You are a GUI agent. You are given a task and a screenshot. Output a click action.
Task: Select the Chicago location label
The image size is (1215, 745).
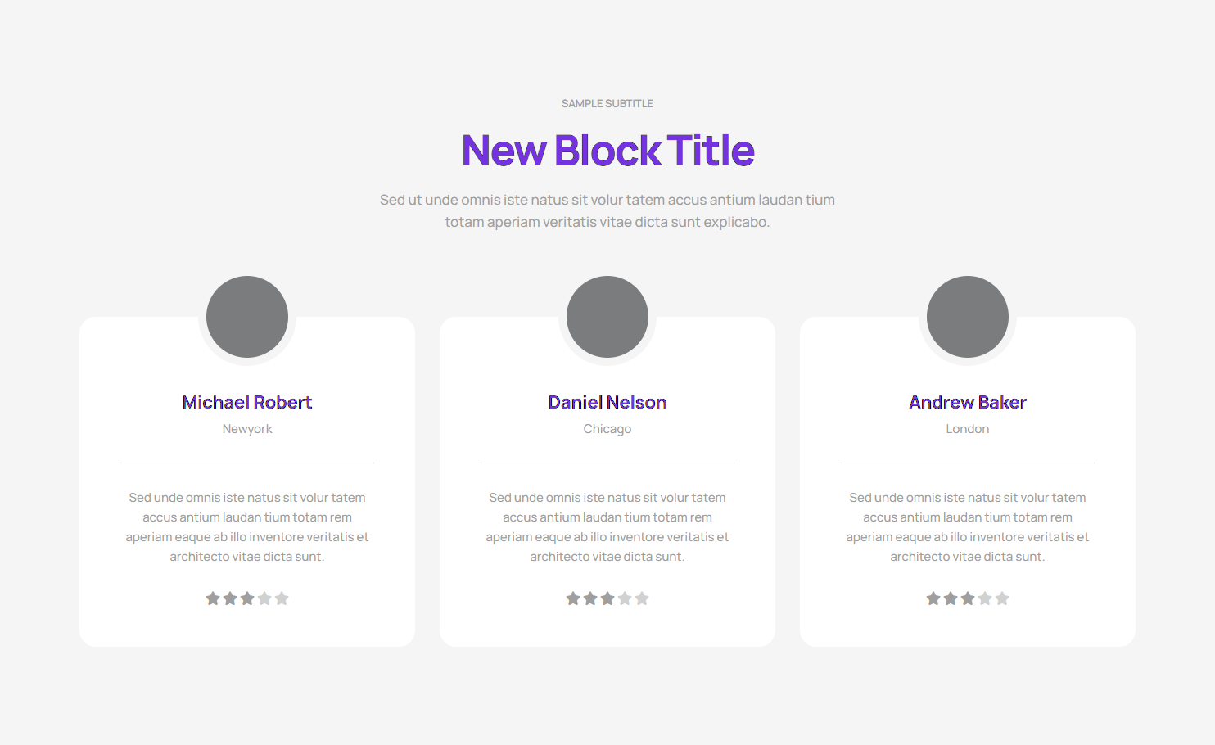(607, 429)
